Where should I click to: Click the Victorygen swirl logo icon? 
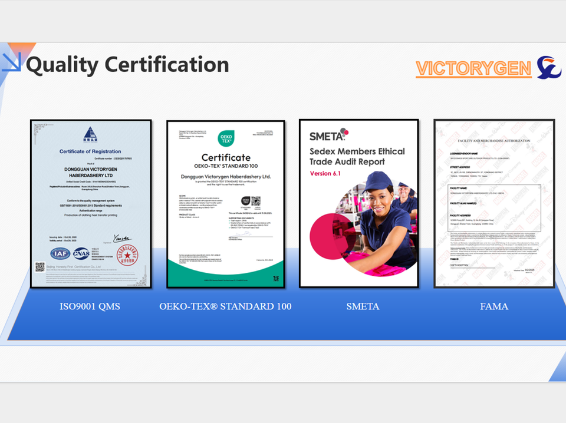click(549, 67)
